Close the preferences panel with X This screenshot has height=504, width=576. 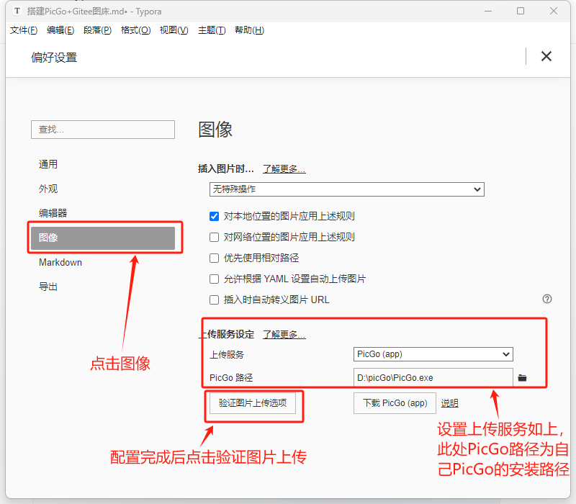tap(546, 56)
